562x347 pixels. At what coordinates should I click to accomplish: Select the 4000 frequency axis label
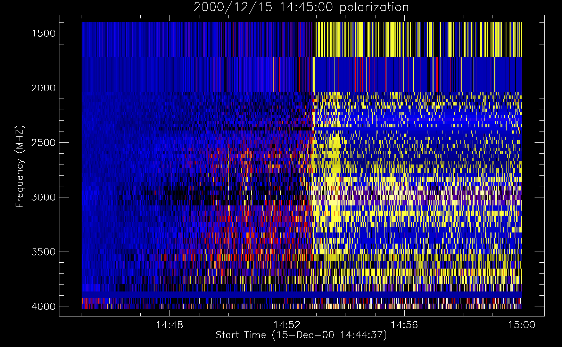click(x=43, y=306)
